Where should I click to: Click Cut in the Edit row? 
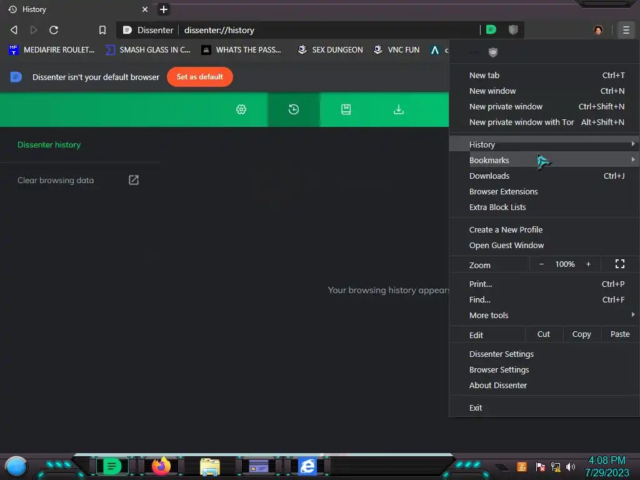[x=543, y=334]
